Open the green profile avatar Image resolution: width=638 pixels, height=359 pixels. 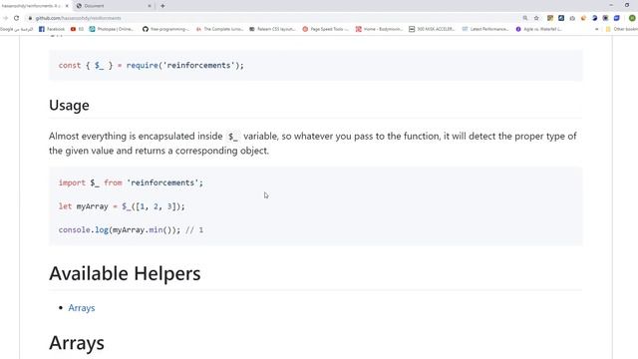click(632, 18)
